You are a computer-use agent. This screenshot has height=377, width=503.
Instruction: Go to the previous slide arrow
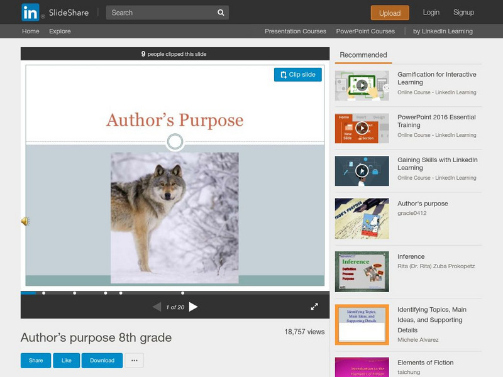click(157, 307)
